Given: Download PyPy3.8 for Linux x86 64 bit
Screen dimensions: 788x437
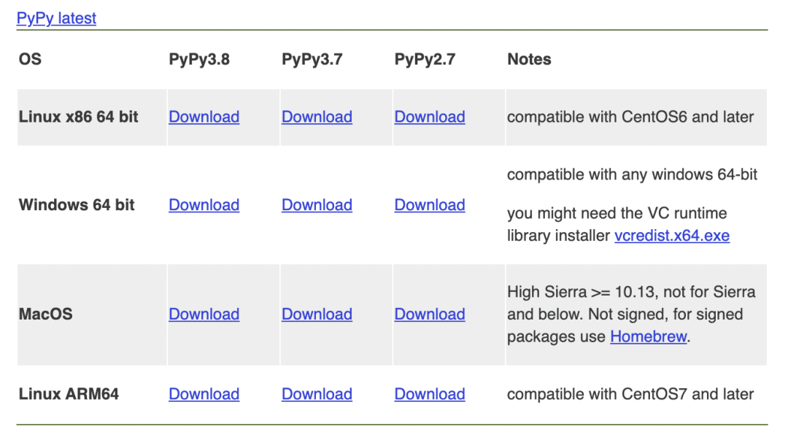Looking at the screenshot, I should (x=204, y=117).
